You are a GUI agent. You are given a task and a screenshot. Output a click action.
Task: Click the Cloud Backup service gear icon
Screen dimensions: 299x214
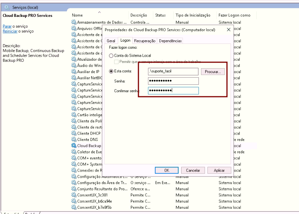tap(74, 145)
